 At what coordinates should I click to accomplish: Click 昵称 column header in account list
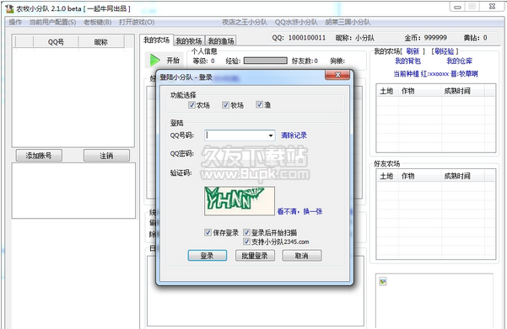pos(101,42)
